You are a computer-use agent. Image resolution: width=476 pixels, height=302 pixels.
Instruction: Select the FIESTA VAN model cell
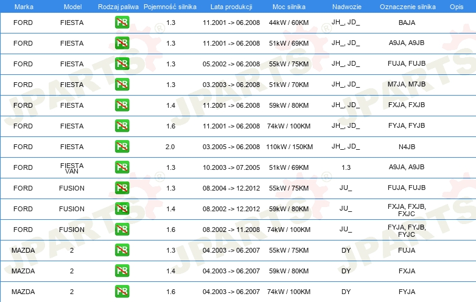(72, 167)
